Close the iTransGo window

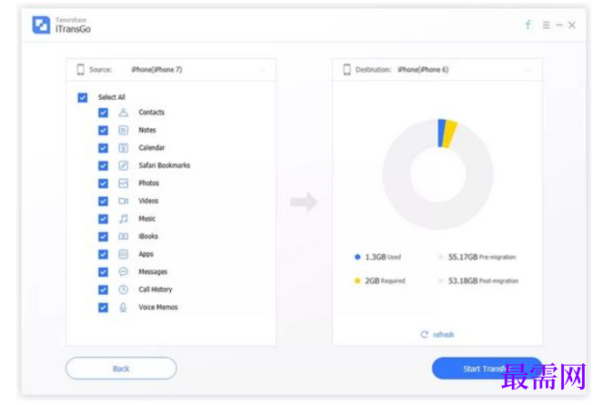[x=572, y=25]
